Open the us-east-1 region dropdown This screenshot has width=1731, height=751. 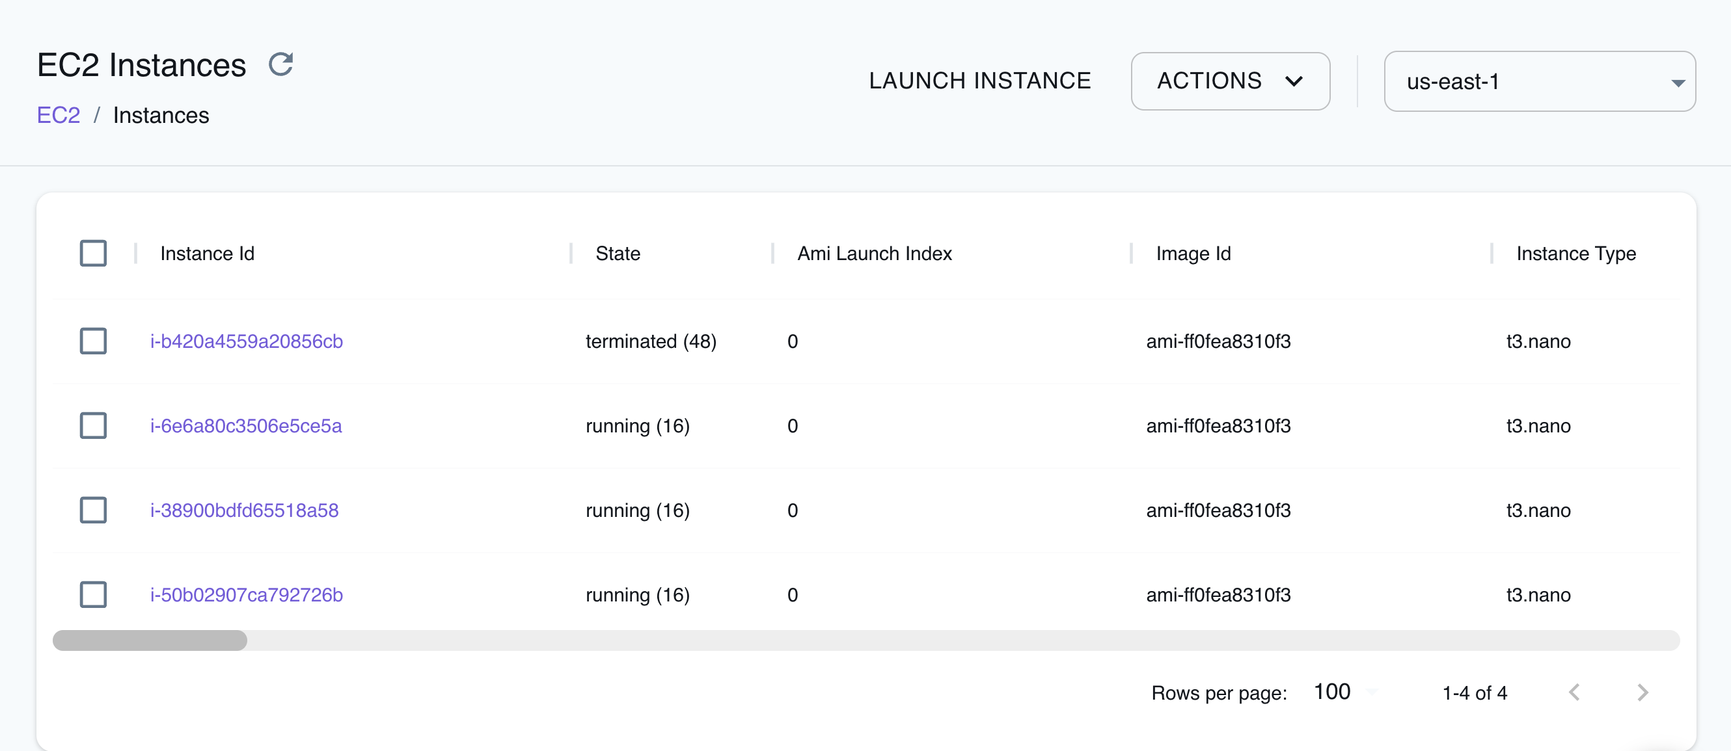[1540, 81]
